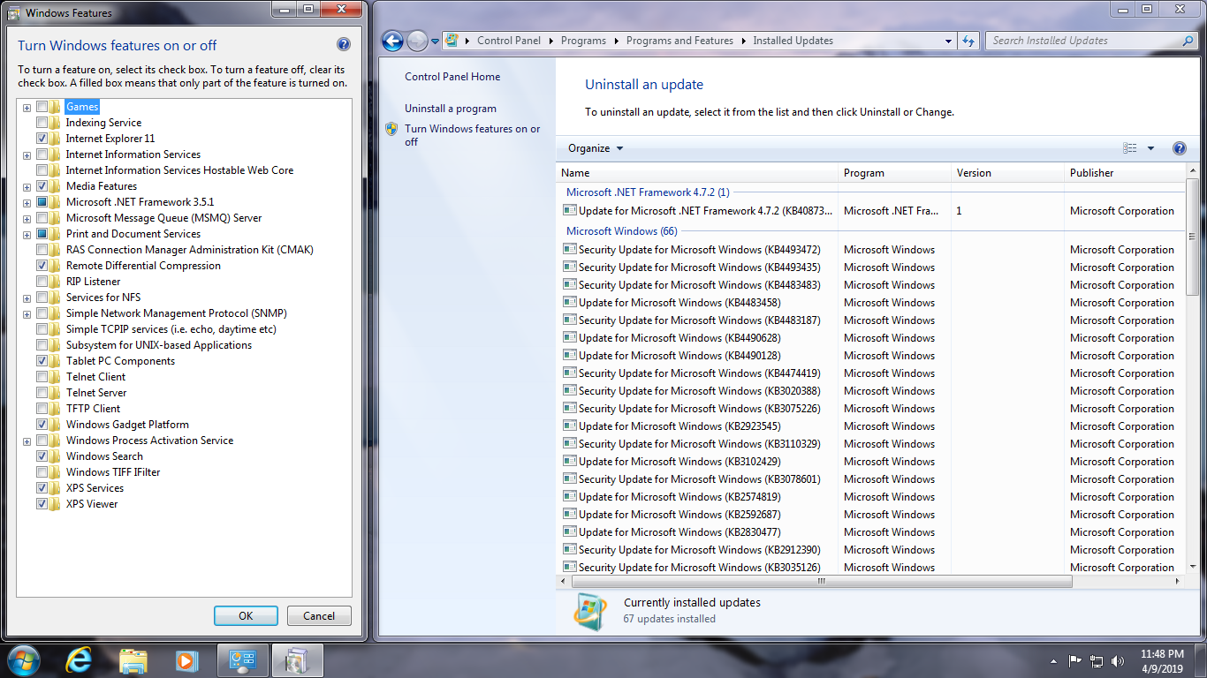This screenshot has height=678, width=1207.
Task: Uncheck Remote Differential Compression
Action: 42,266
